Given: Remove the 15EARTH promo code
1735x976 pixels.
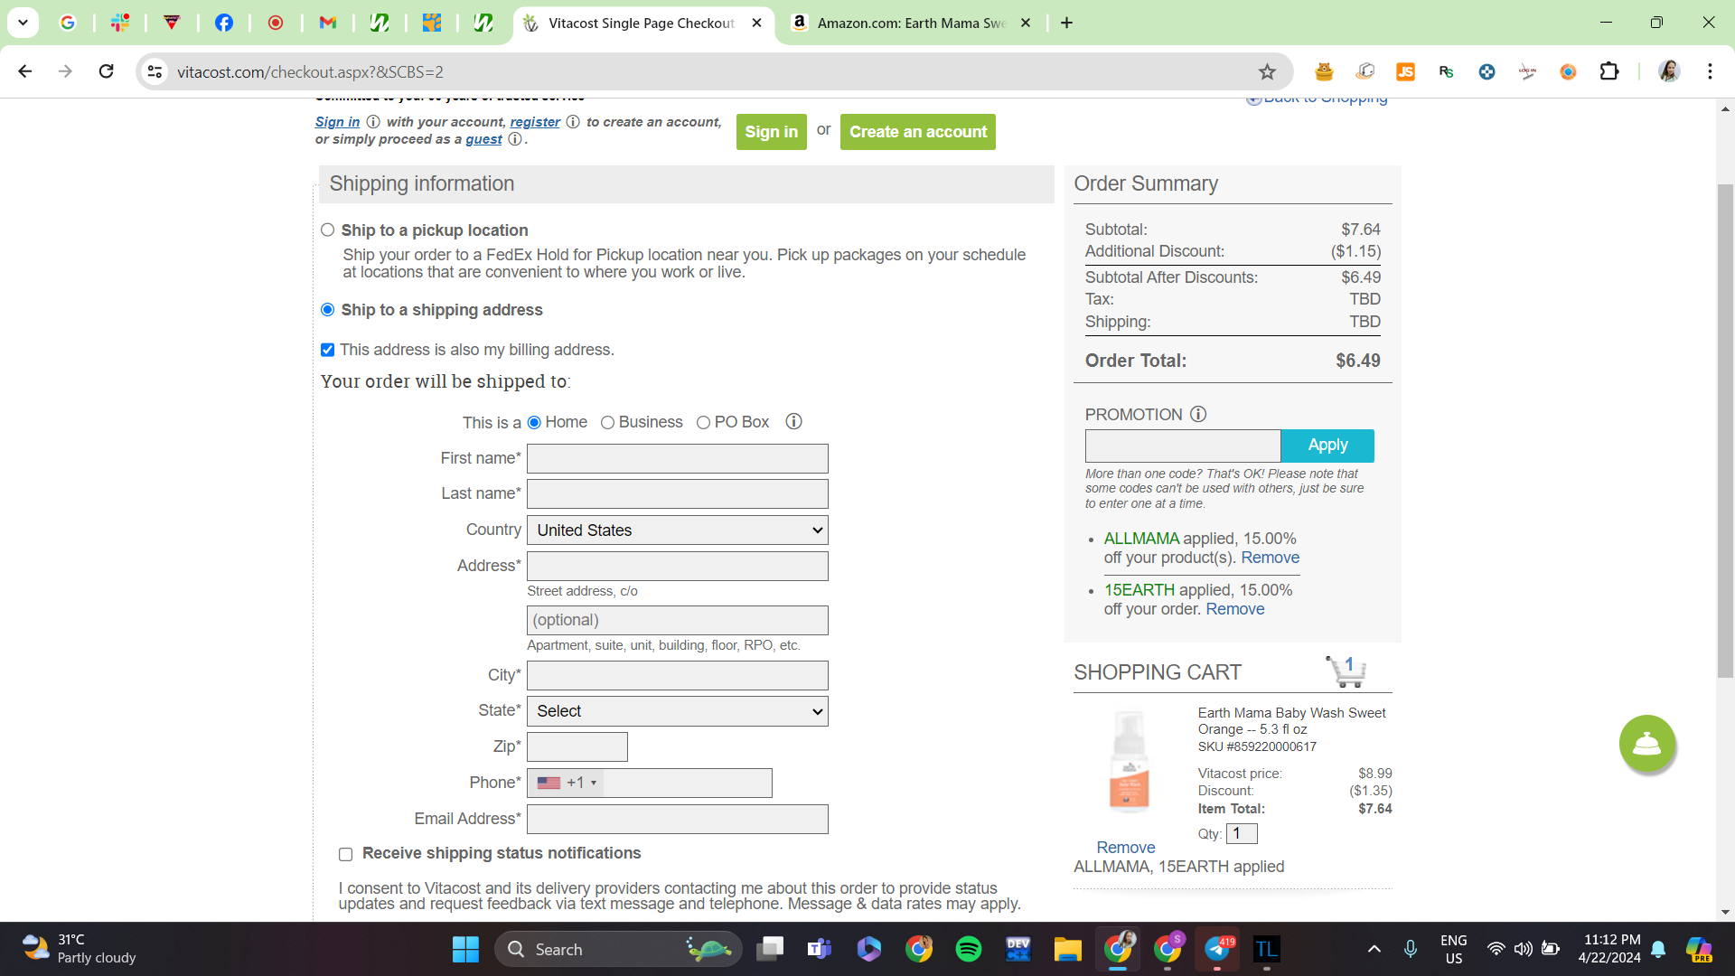Looking at the screenshot, I should click(1234, 609).
